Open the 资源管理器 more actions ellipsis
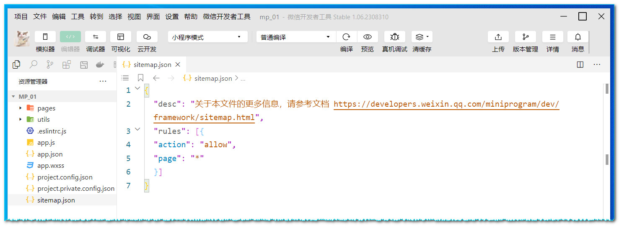This screenshot has width=619, height=228. pyautogui.click(x=103, y=82)
